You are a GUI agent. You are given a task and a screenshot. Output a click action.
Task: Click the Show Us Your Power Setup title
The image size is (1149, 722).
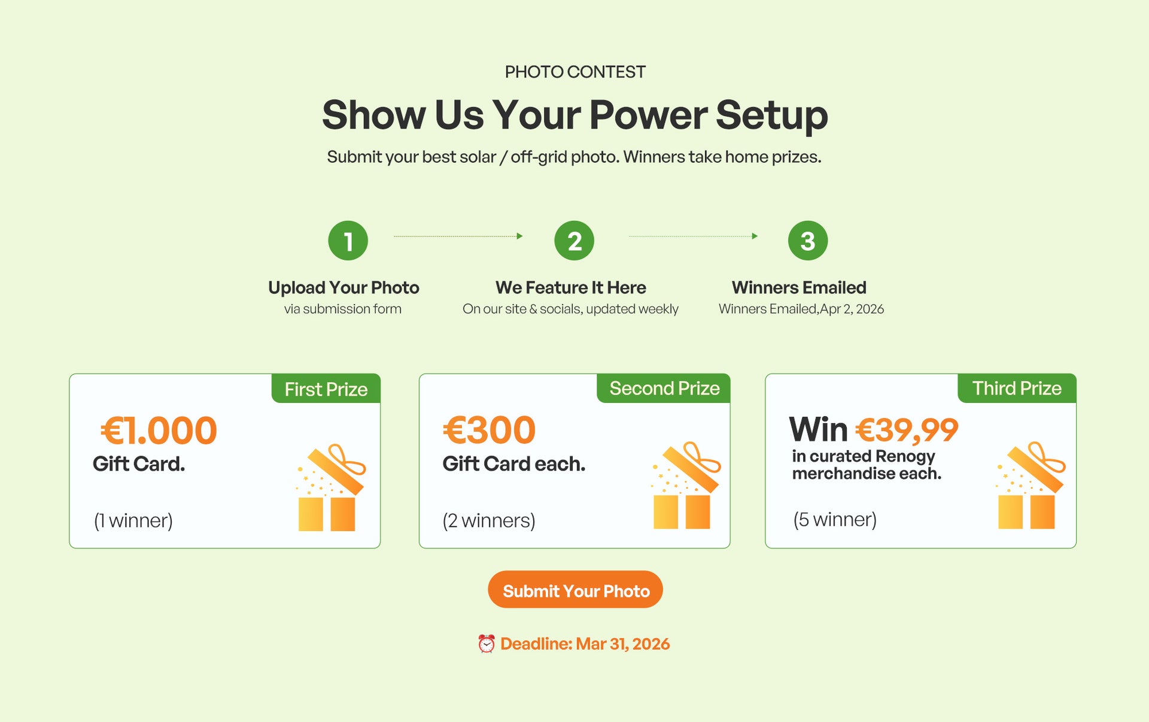click(574, 115)
